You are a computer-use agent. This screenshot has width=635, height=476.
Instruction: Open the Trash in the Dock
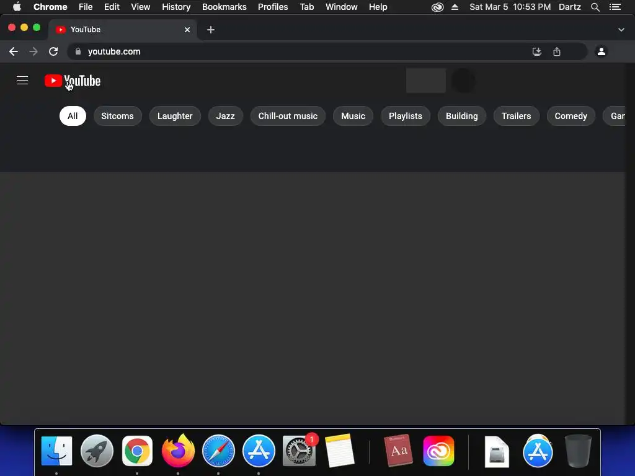579,451
